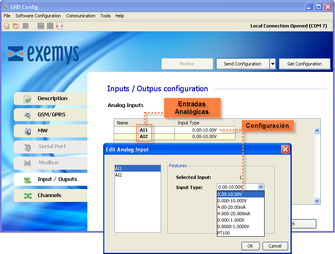Click the Serial Port connector icon
The image size is (335, 254).
click(x=28, y=147)
